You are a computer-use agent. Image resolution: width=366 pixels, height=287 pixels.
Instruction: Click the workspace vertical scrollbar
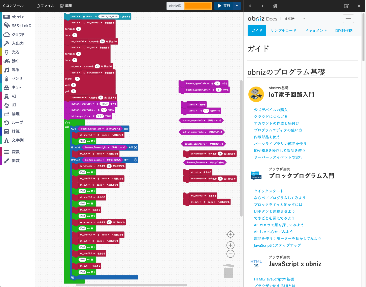pos(241,148)
